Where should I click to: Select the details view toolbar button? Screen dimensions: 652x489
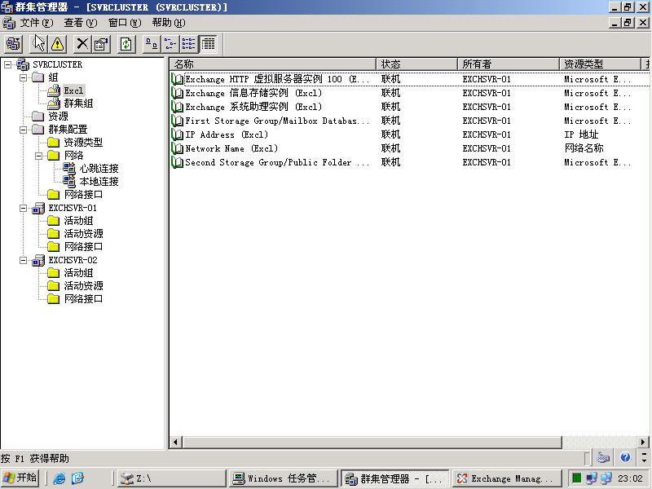click(208, 44)
